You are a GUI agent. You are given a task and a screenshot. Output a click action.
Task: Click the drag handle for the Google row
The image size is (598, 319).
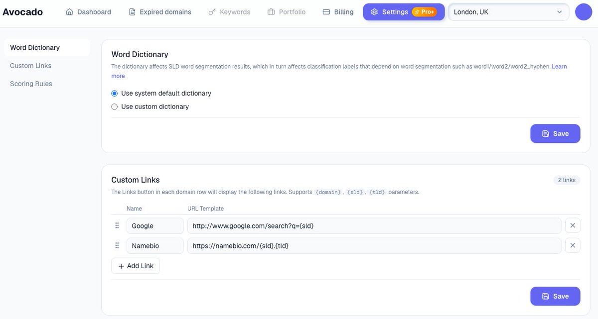point(117,225)
